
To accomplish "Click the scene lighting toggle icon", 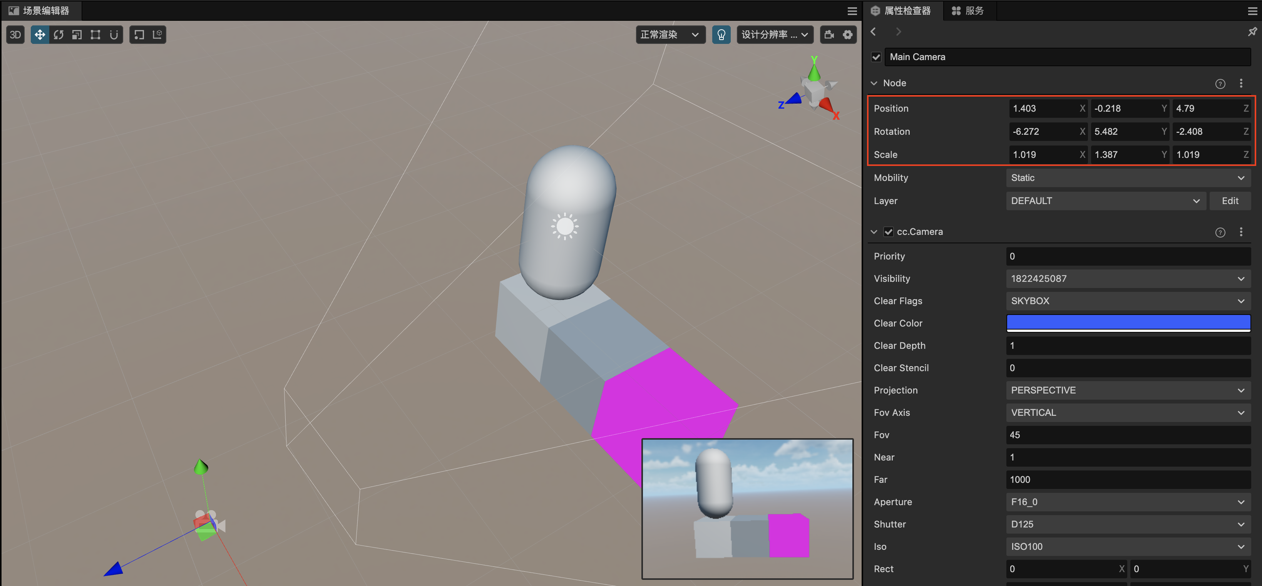I will (722, 34).
